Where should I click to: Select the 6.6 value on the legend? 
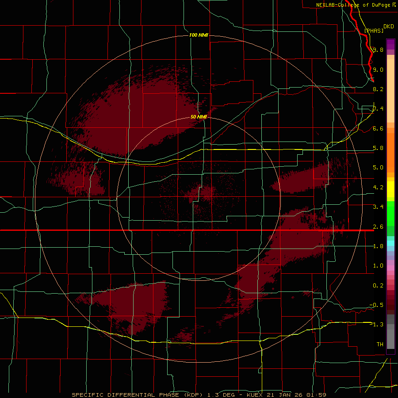(x=378, y=128)
